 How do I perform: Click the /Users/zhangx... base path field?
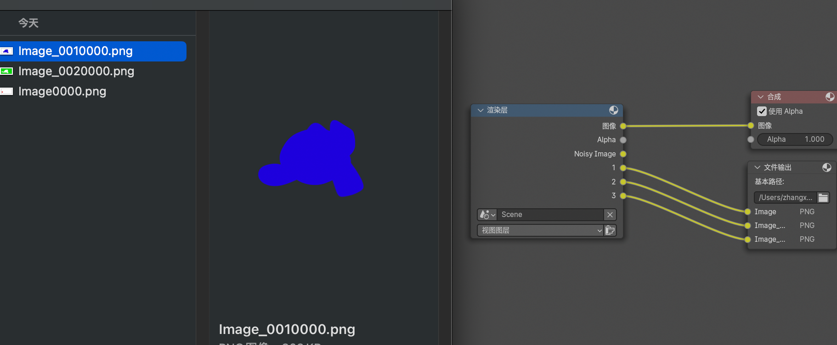pyautogui.click(x=786, y=197)
